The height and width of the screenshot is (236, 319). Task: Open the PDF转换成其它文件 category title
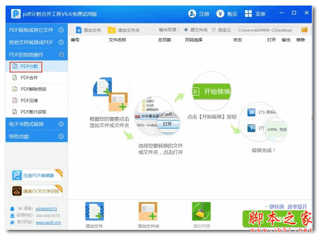coord(31,30)
